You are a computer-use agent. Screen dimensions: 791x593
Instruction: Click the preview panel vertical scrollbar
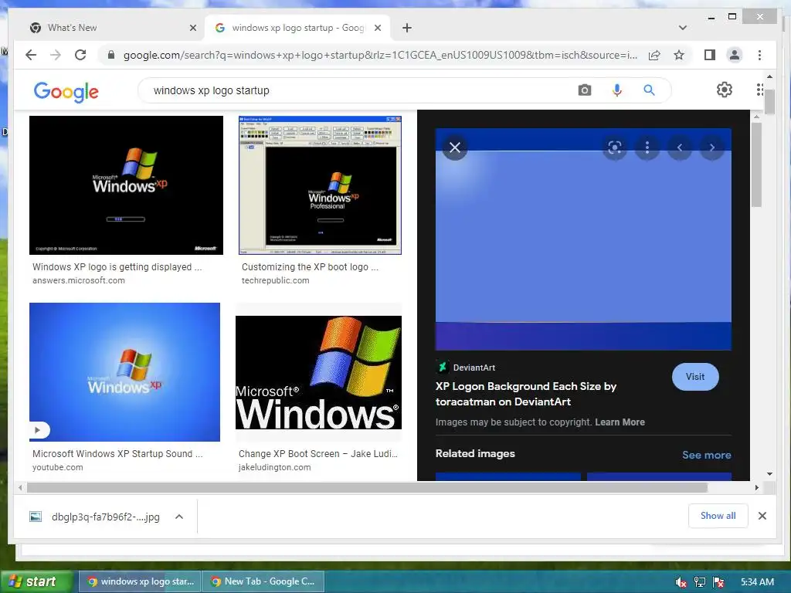click(x=755, y=164)
